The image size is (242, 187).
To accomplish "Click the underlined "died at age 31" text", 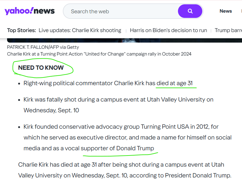I will [x=176, y=83].
